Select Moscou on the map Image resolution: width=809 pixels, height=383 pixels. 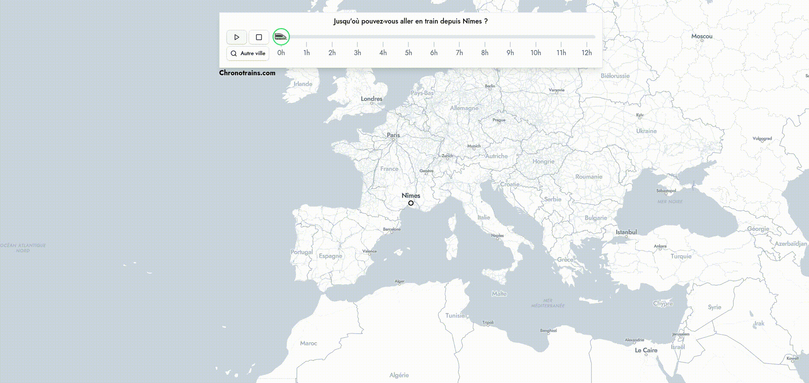(x=702, y=37)
